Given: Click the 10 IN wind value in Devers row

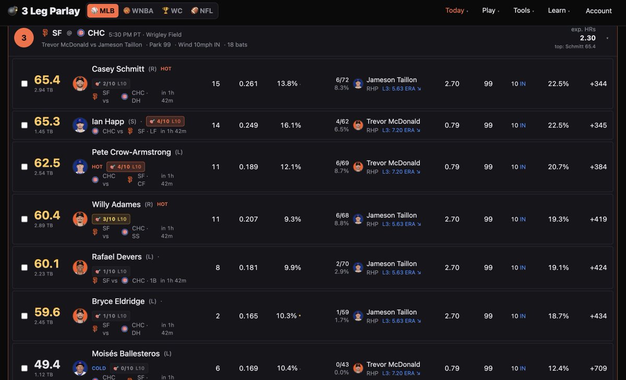Looking at the screenshot, I should coord(519,267).
